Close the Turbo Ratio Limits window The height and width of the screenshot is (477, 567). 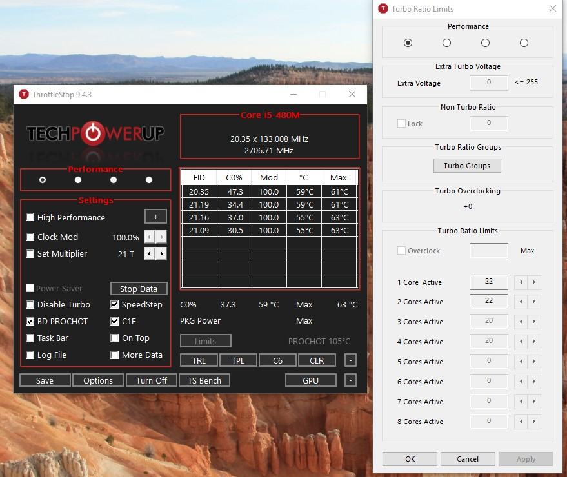pyautogui.click(x=553, y=8)
